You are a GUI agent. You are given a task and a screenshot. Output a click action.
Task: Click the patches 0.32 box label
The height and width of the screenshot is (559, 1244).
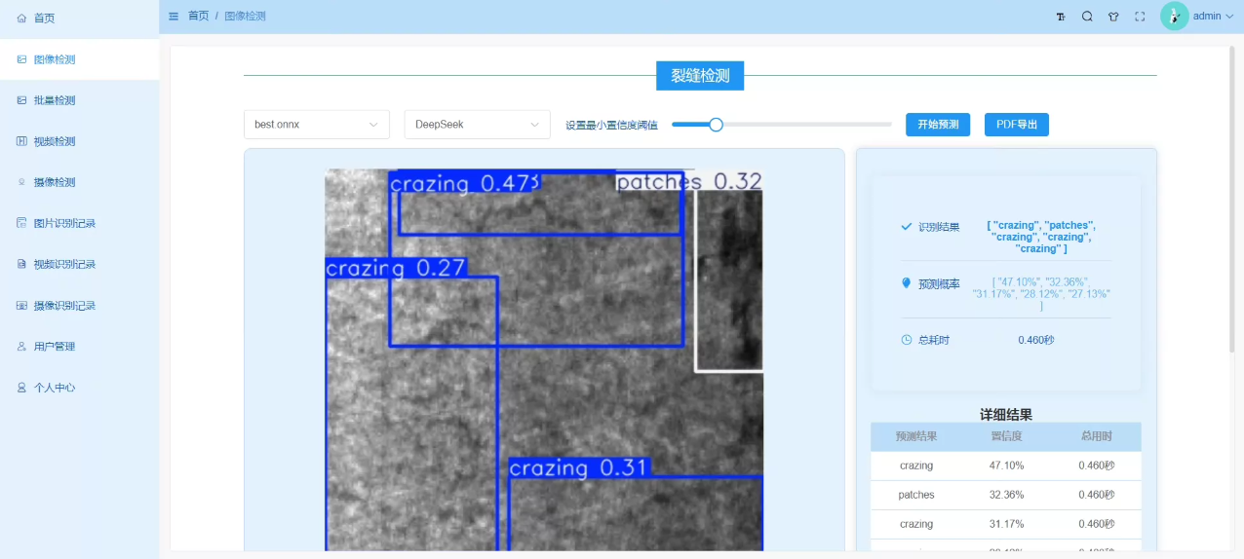point(688,182)
